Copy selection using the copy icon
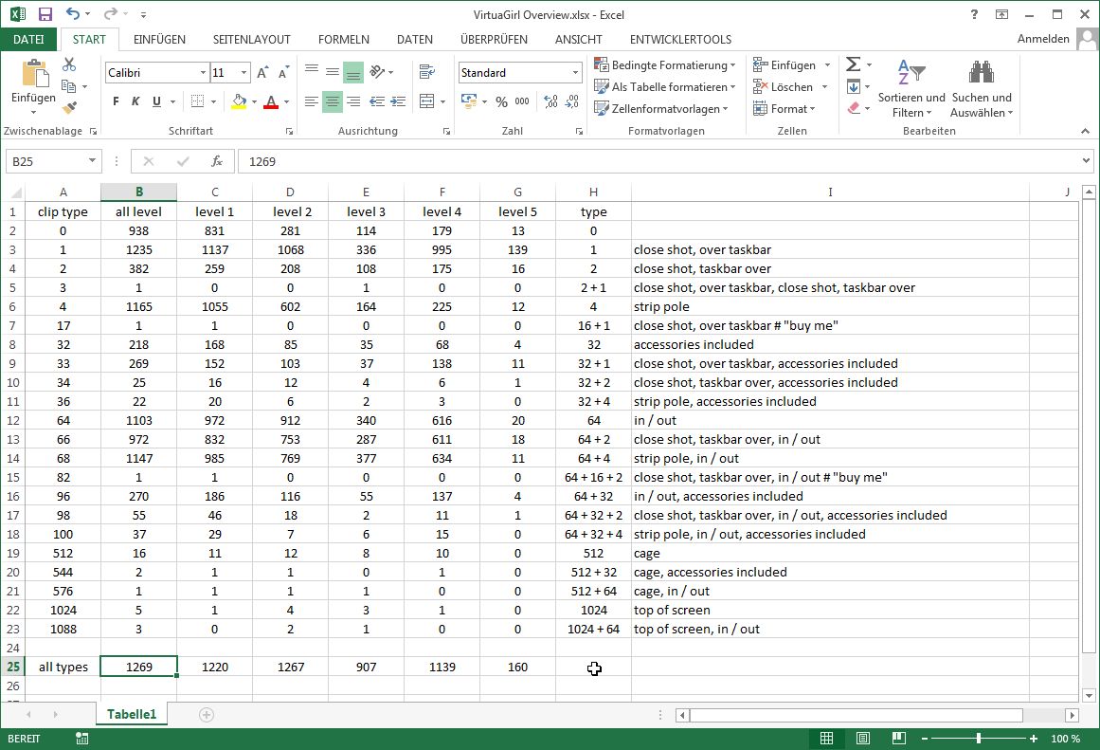 click(x=69, y=86)
